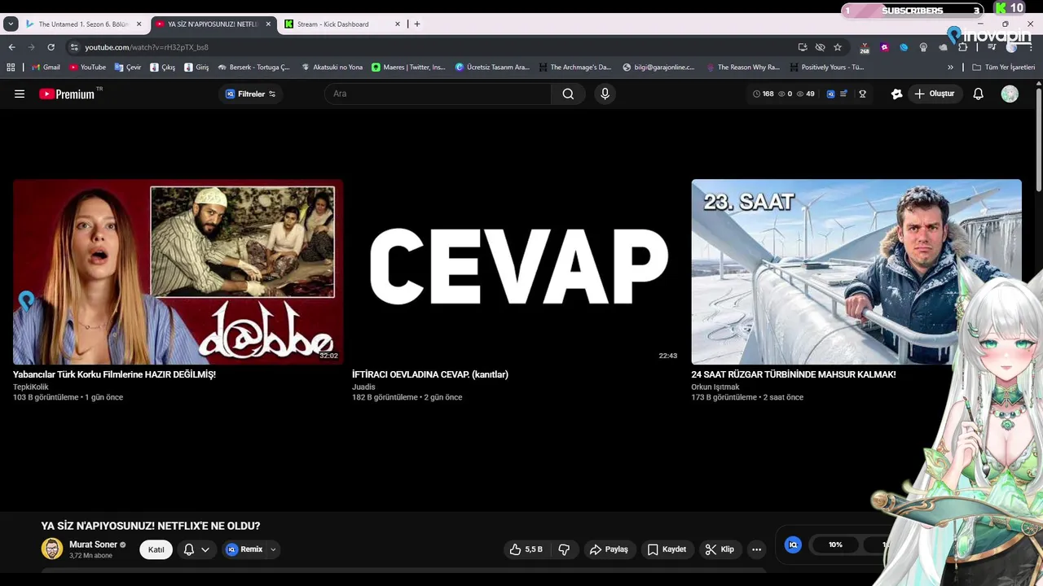Click the sparkle icon beside Oluştur
The height and width of the screenshot is (586, 1043).
pyautogui.click(x=896, y=94)
